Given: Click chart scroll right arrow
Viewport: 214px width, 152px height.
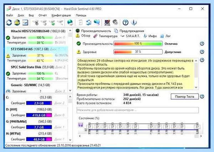Looking at the screenshot, I should click(x=201, y=136).
